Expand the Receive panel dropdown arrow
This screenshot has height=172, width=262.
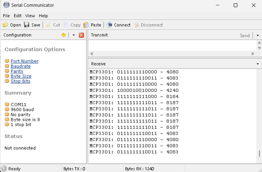(x=258, y=64)
